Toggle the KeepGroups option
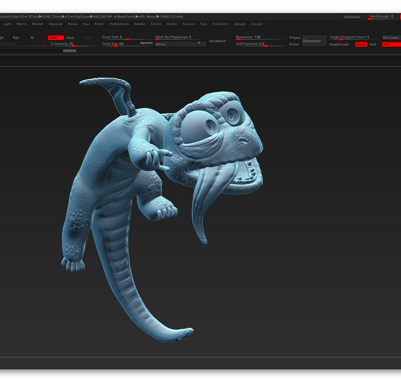The image size is (401, 380). (341, 44)
